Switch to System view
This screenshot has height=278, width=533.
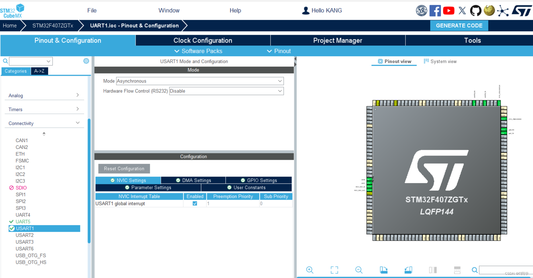440,61
